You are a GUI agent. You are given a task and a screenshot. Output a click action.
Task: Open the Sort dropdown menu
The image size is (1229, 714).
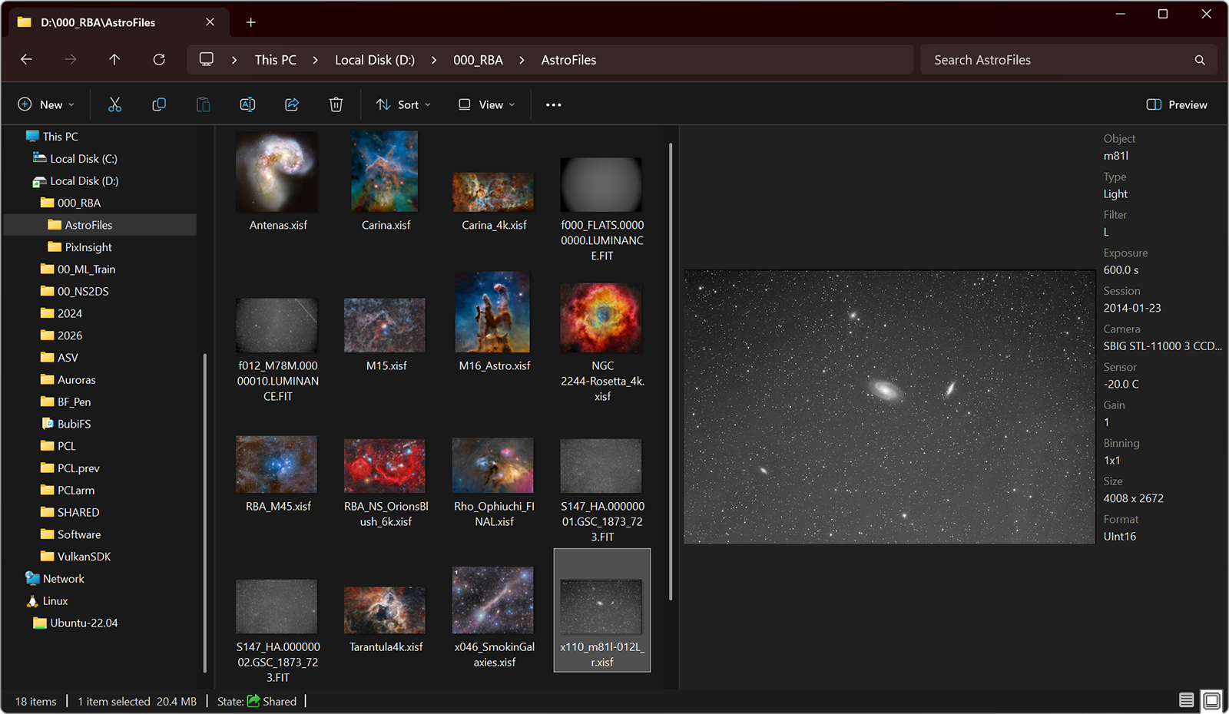[403, 104]
